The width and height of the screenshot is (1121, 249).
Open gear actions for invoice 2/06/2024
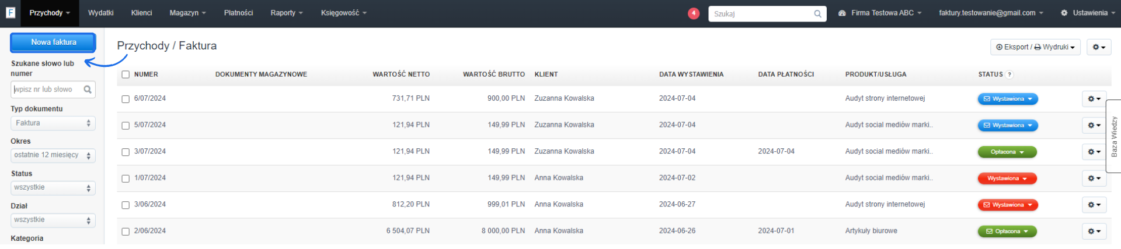(1094, 232)
